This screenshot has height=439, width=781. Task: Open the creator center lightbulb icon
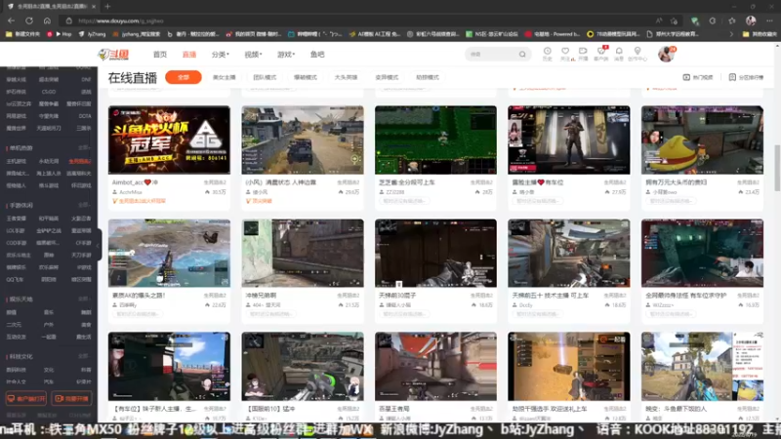[x=637, y=54]
